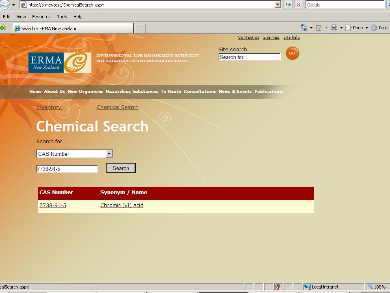Open Hazardous Substances navigation item
390x293 pixels.
click(132, 91)
